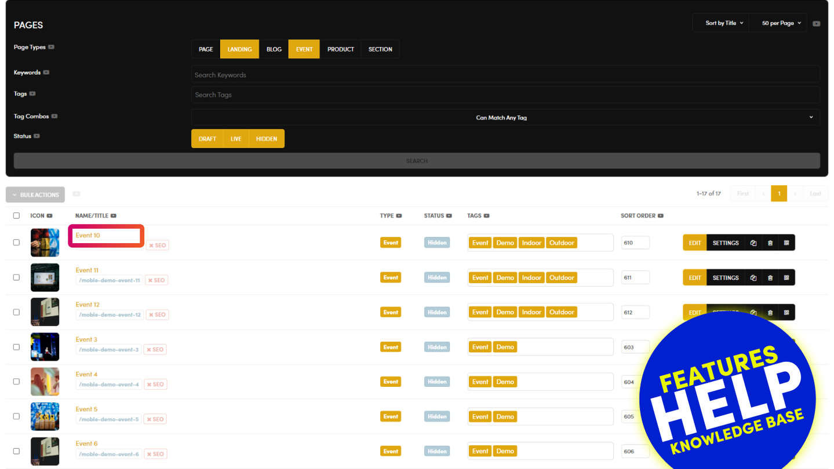The height and width of the screenshot is (469, 834).
Task: Select the BLOG page type filter
Action: point(274,49)
